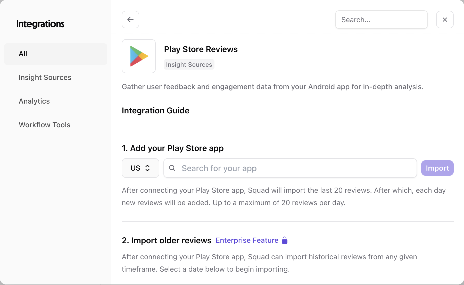Image resolution: width=464 pixels, height=285 pixels.
Task: Click the Insight Sources tag under the title
Action: 189,64
